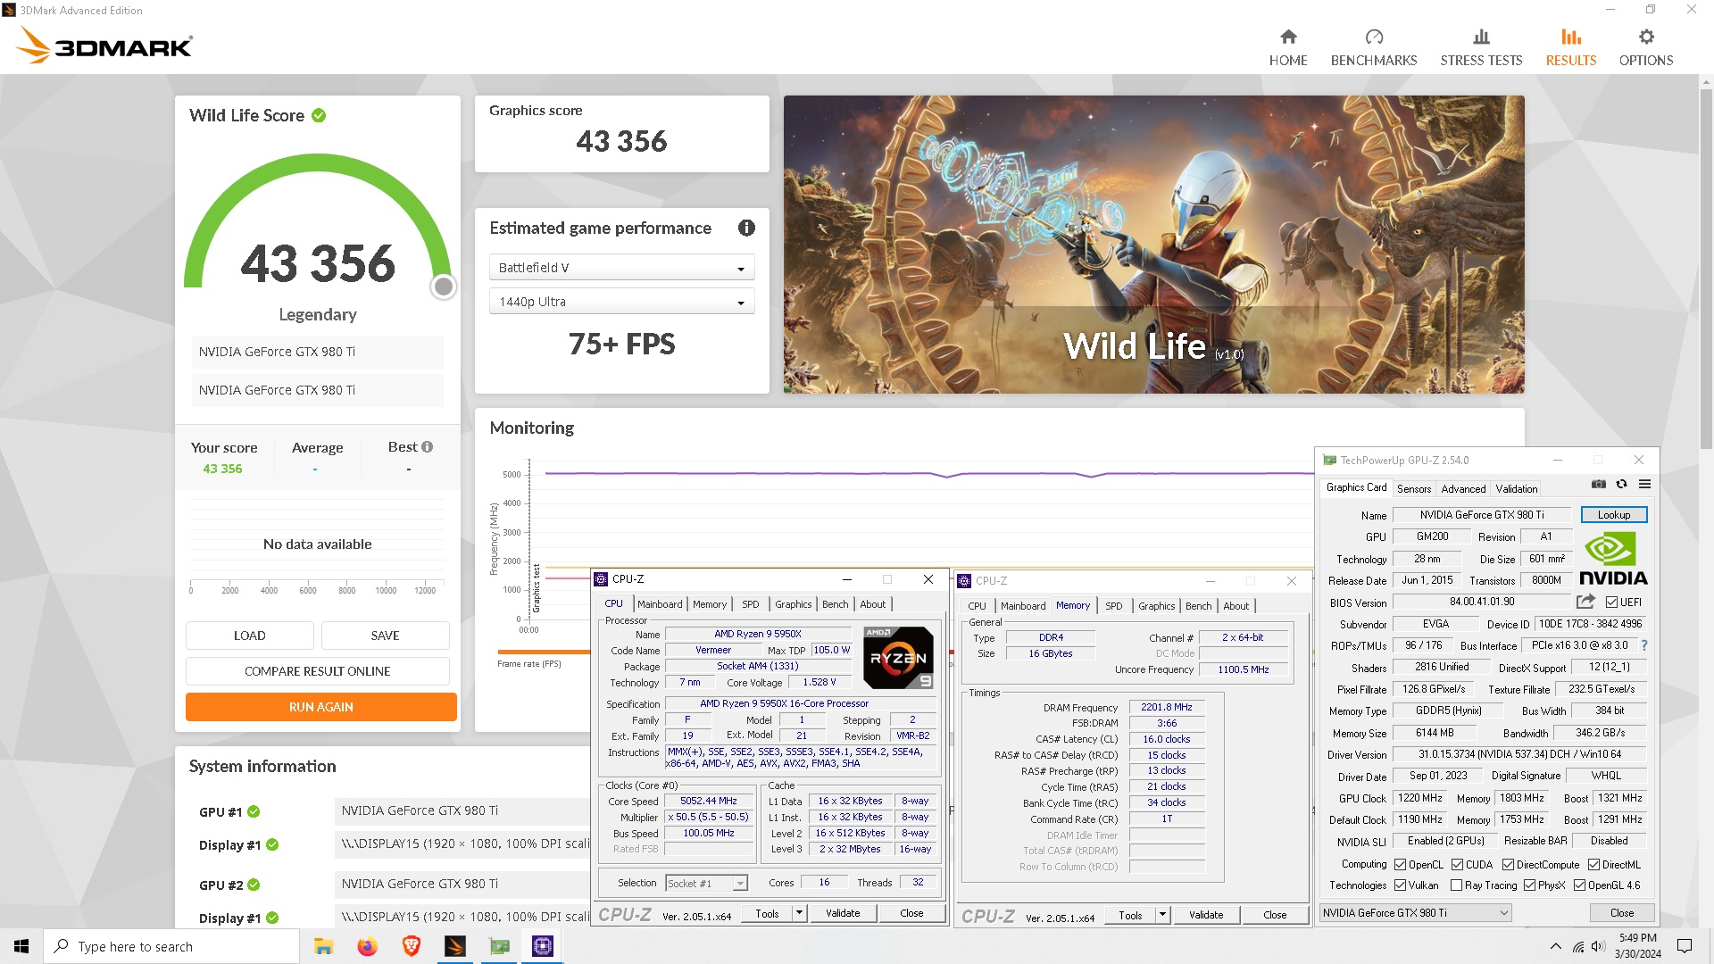This screenshot has width=1714, height=964.
Task: Switch to Mainboard tab in left CPU-Z
Action: [x=660, y=604]
